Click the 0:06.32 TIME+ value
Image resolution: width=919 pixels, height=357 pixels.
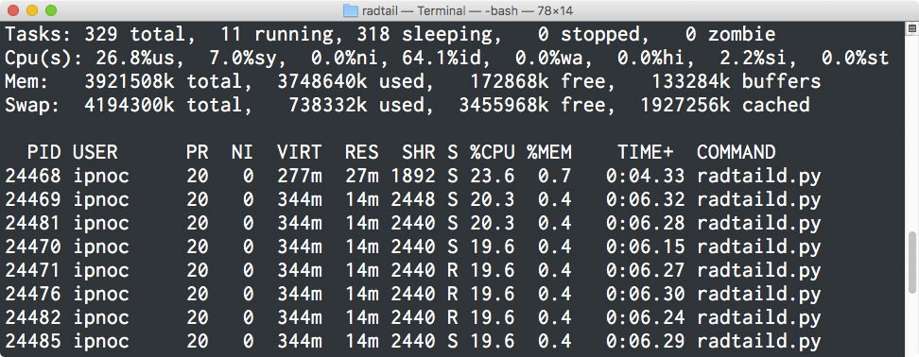pyautogui.click(x=646, y=199)
